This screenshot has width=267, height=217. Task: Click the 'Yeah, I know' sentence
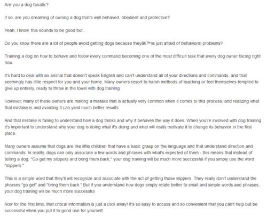[x=45, y=30]
